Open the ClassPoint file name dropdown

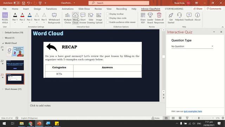point(74,3)
